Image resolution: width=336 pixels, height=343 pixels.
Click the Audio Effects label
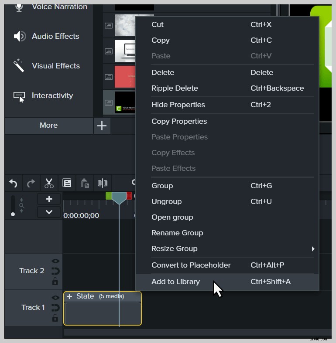[55, 36]
